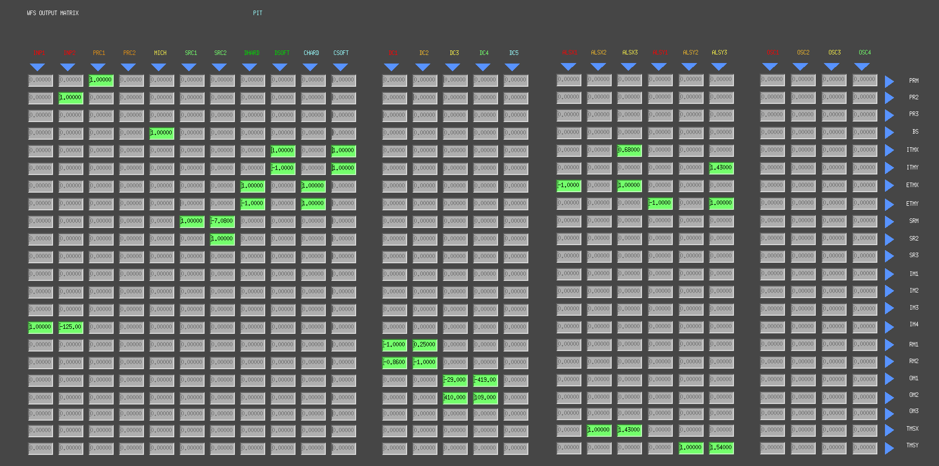The image size is (939, 466).
Task: Click the blue right arrow beside SRM
Action: pyautogui.click(x=889, y=221)
